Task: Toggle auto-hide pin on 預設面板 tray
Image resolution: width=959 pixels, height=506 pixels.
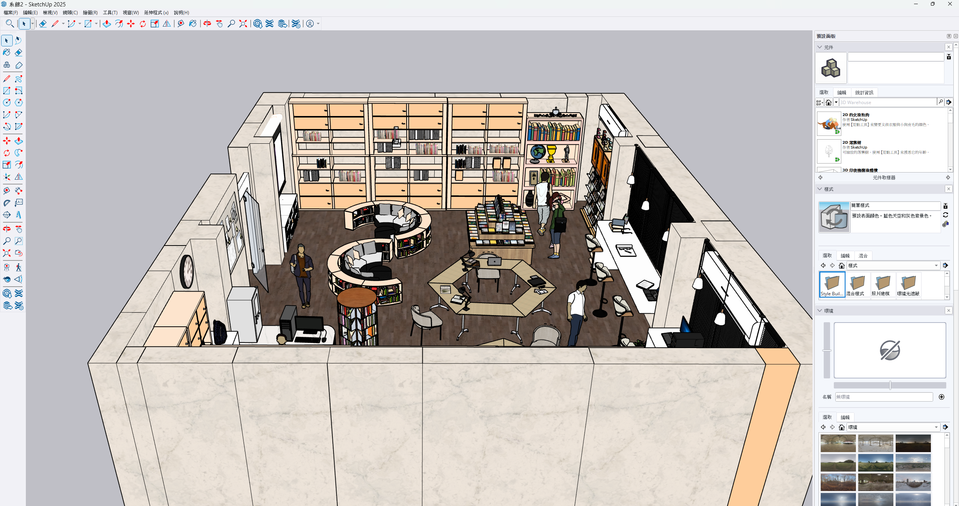Action: point(949,36)
